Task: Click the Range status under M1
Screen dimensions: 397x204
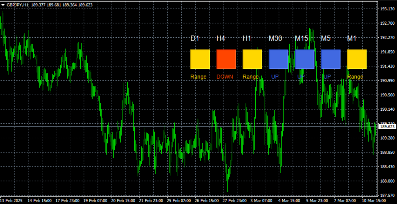Action: tap(355, 77)
